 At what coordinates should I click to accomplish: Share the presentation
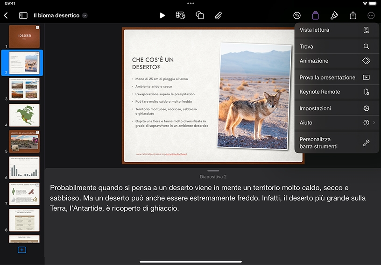353,15
